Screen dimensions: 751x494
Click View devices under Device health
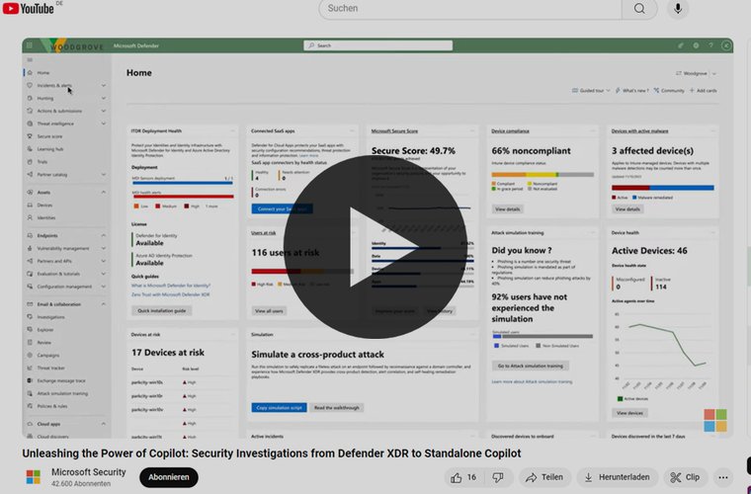pyautogui.click(x=629, y=413)
